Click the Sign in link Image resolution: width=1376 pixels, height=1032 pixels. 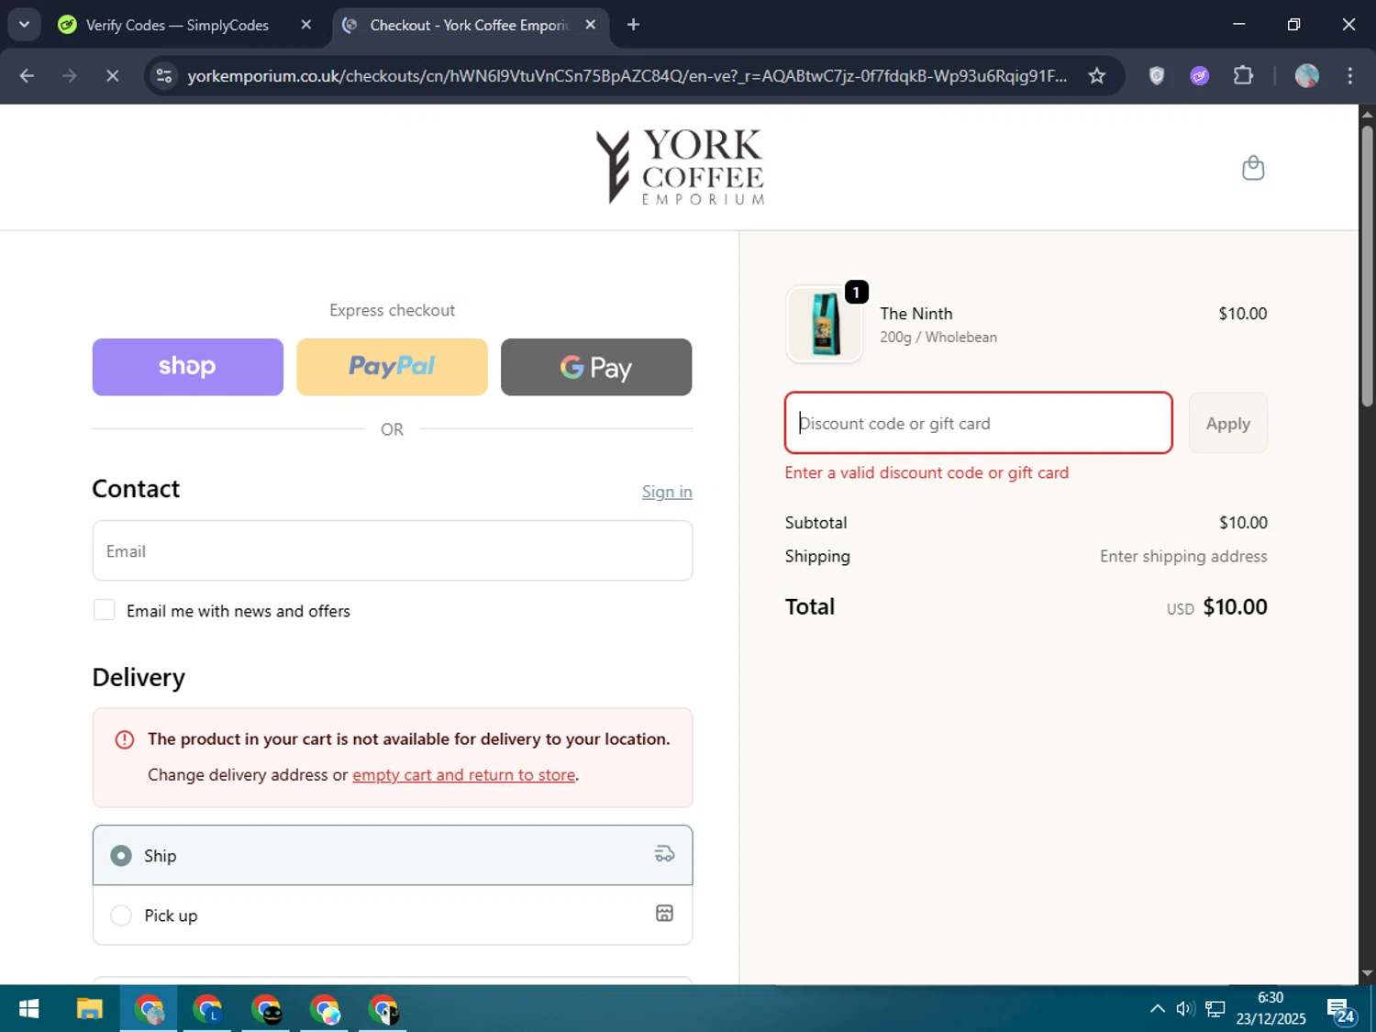tap(667, 492)
